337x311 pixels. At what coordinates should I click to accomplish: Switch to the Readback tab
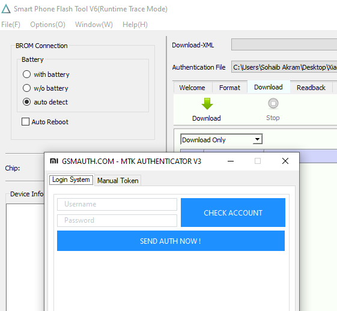click(x=311, y=88)
